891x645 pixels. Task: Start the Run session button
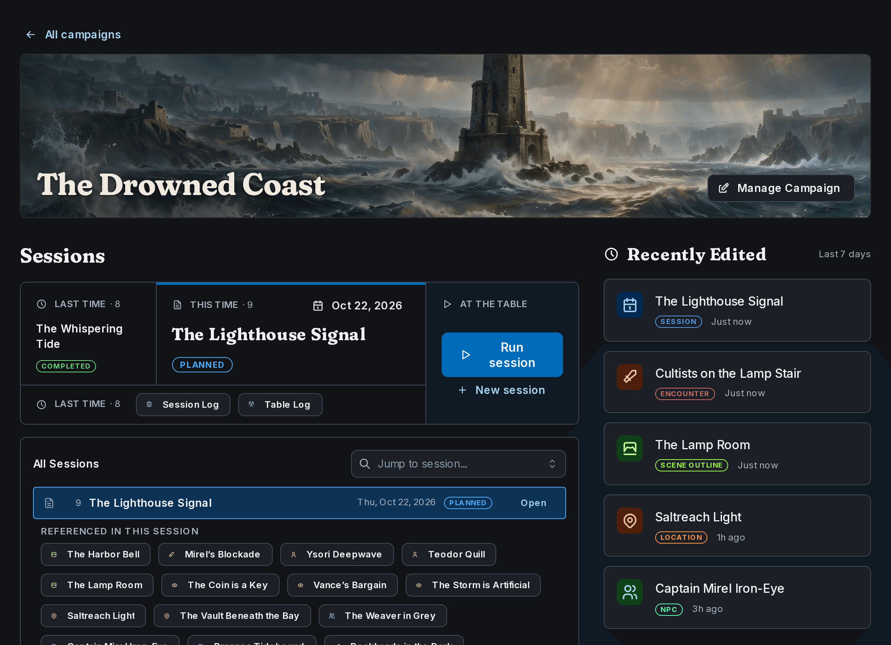coord(502,355)
